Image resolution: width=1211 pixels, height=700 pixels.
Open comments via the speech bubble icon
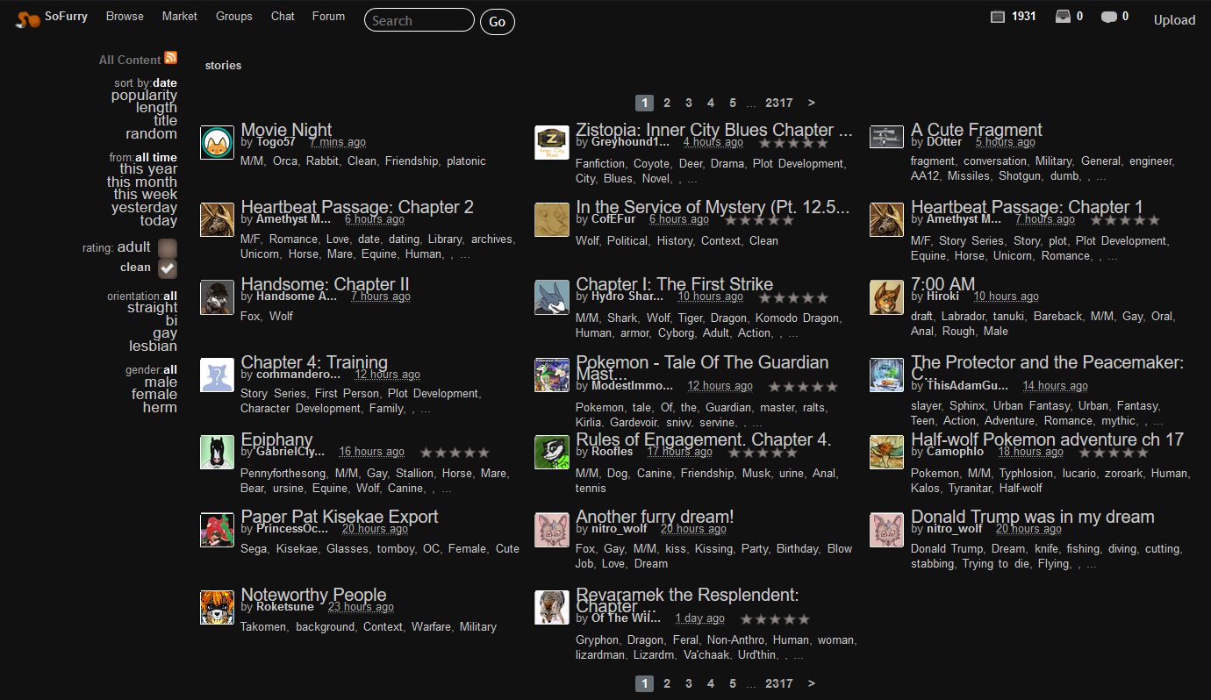pyautogui.click(x=1108, y=16)
